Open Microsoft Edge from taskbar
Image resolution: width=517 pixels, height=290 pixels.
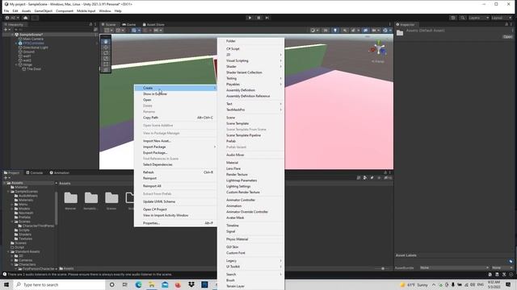138,284
